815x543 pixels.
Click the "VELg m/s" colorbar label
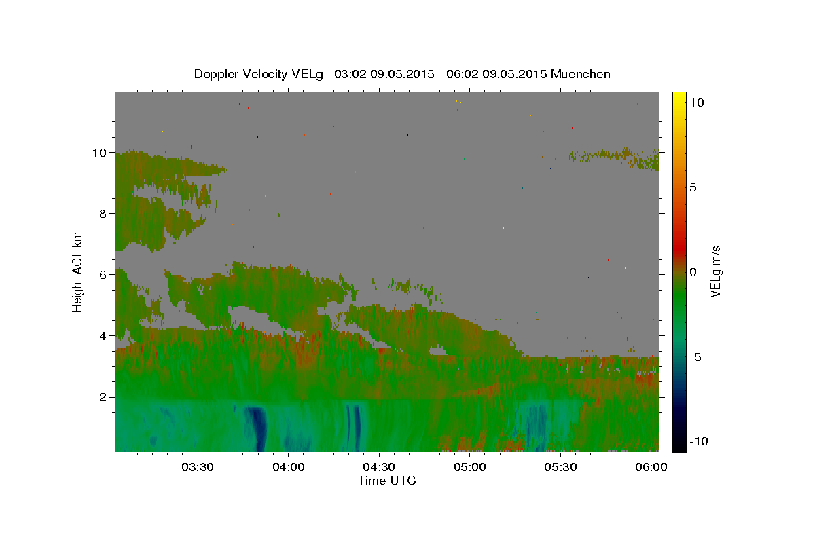pos(715,271)
